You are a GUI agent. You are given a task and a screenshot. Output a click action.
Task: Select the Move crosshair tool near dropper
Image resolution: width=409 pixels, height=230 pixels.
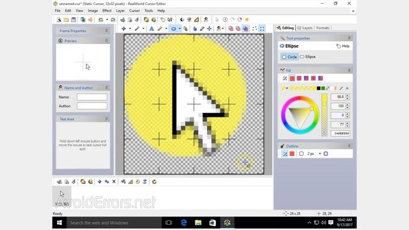(x=209, y=29)
